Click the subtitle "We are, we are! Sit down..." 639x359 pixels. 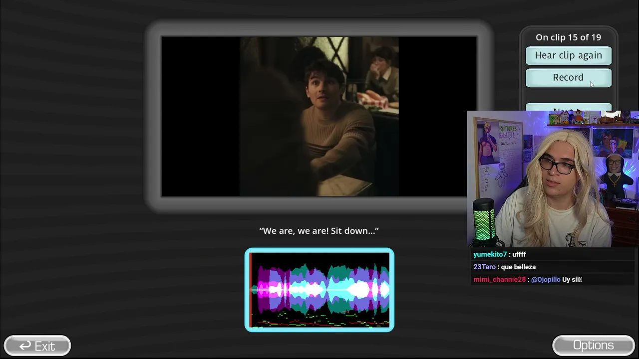coord(319,231)
